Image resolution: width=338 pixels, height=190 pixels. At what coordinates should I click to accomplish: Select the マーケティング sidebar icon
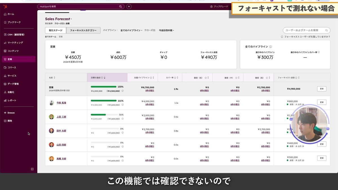tap(15, 43)
